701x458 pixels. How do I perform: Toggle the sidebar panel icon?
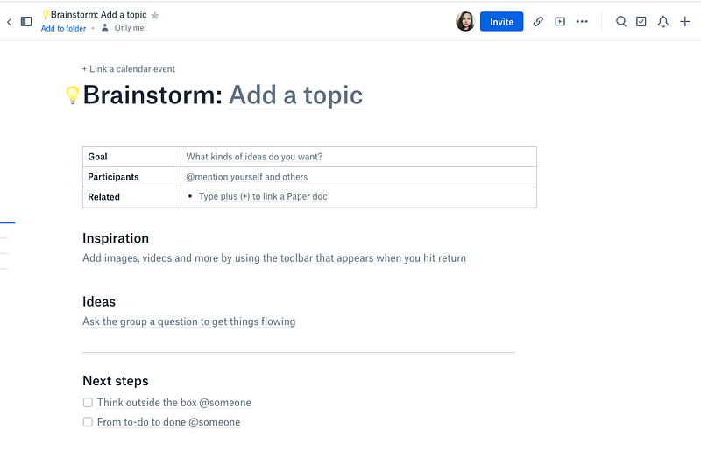coord(26,21)
